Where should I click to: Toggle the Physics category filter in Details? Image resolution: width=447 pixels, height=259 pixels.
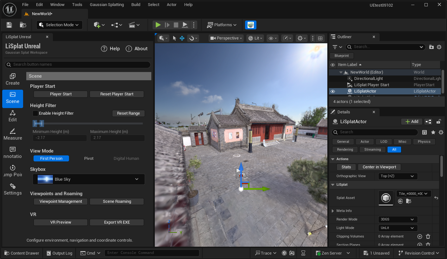coord(424,142)
